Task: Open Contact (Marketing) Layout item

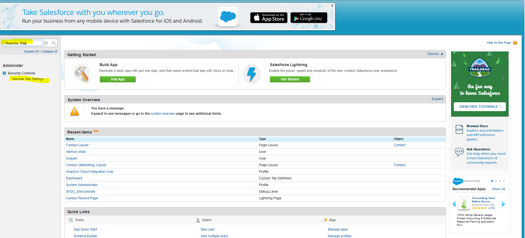Action: (86, 165)
